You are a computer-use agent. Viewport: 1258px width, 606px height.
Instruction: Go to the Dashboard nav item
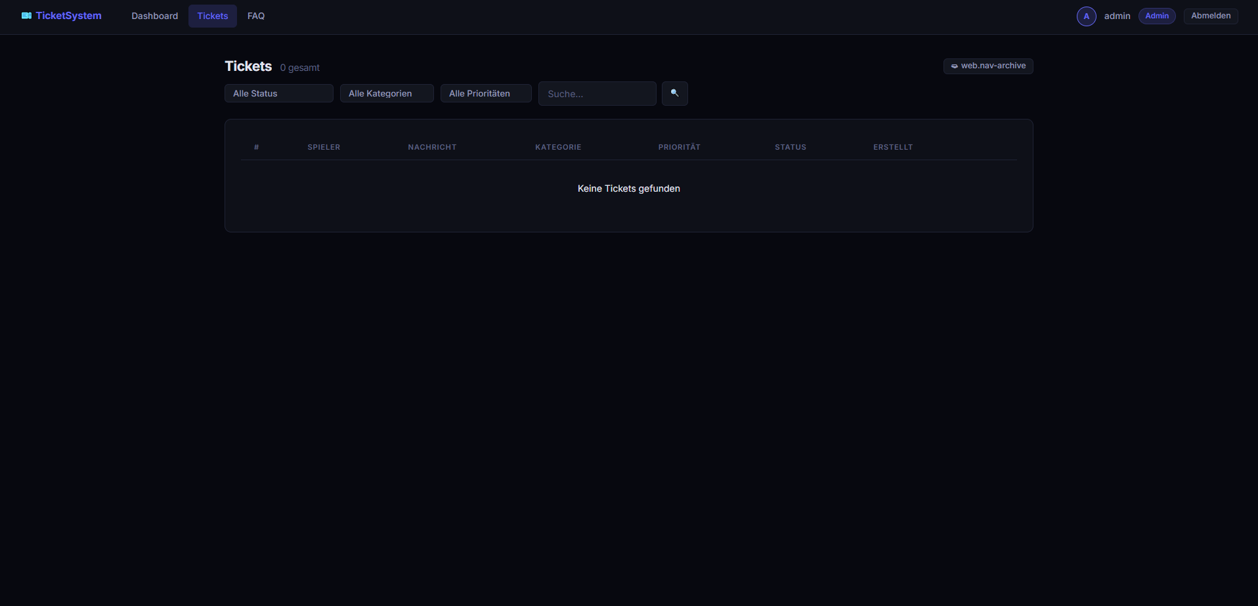154,16
